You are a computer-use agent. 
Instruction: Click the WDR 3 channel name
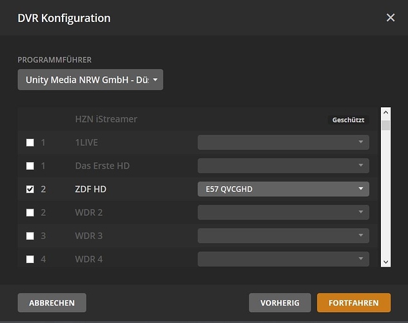pyautogui.click(x=88, y=236)
